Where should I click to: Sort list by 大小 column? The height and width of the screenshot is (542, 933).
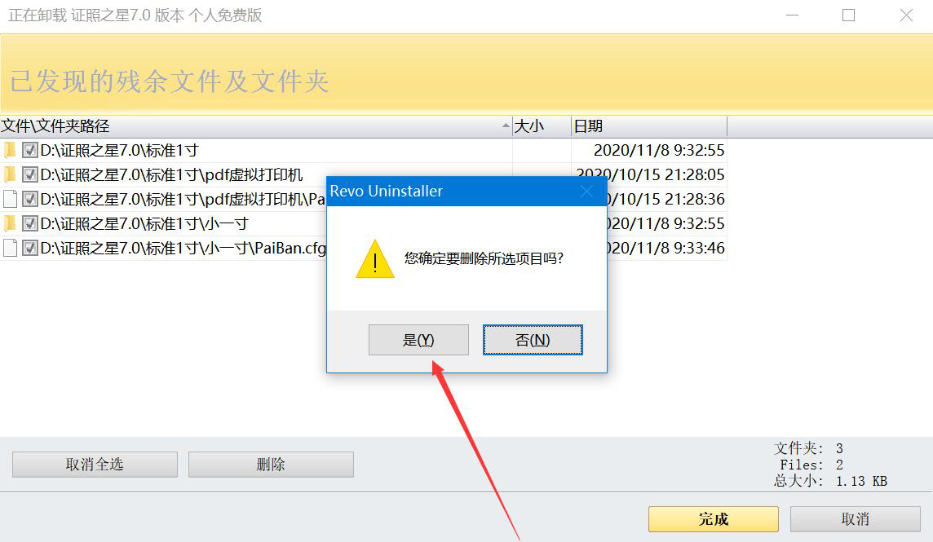542,126
